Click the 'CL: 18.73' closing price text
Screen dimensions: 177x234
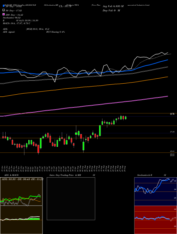65,6
